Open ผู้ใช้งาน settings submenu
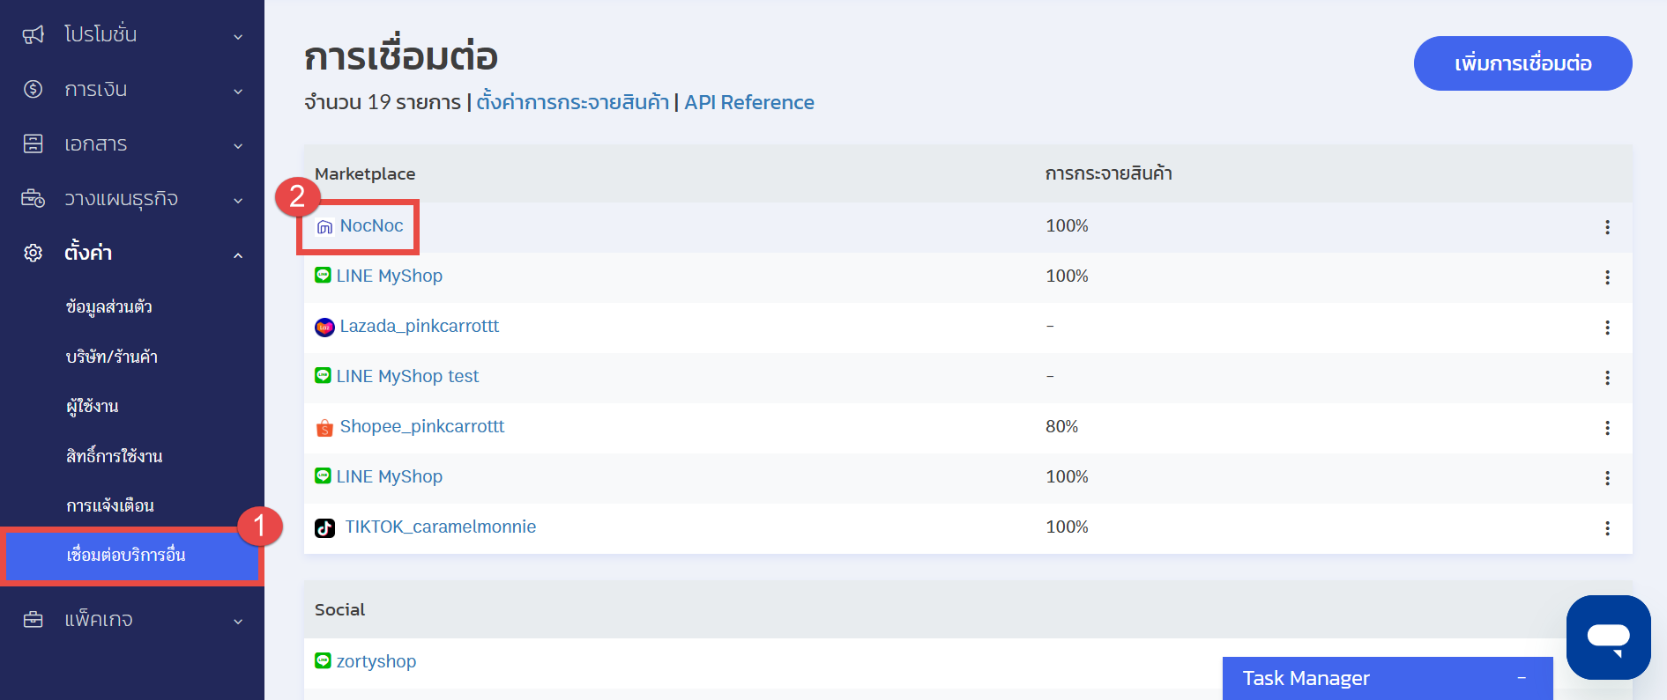The image size is (1667, 700). [92, 406]
